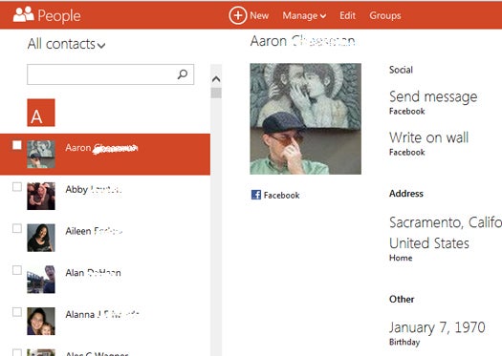Open the Edit menu item
The image size is (502, 356).
click(x=347, y=15)
